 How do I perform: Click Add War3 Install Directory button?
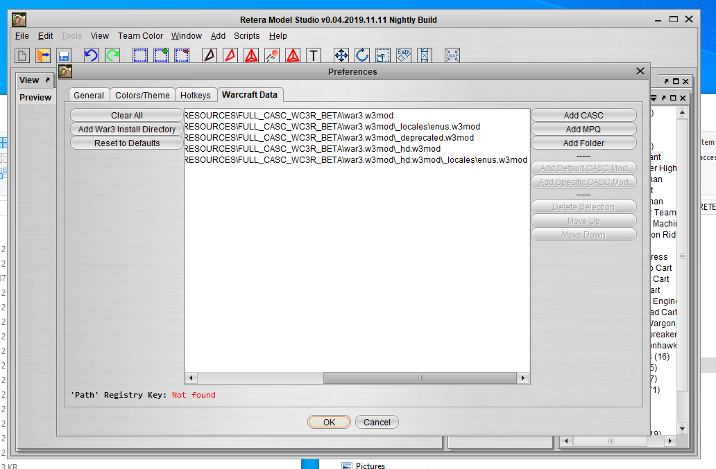pos(127,129)
